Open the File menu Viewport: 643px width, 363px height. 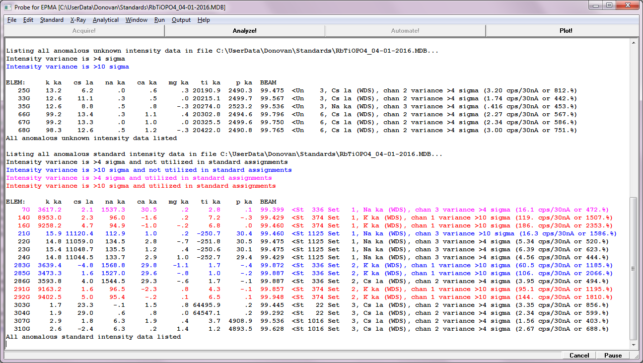[12, 20]
